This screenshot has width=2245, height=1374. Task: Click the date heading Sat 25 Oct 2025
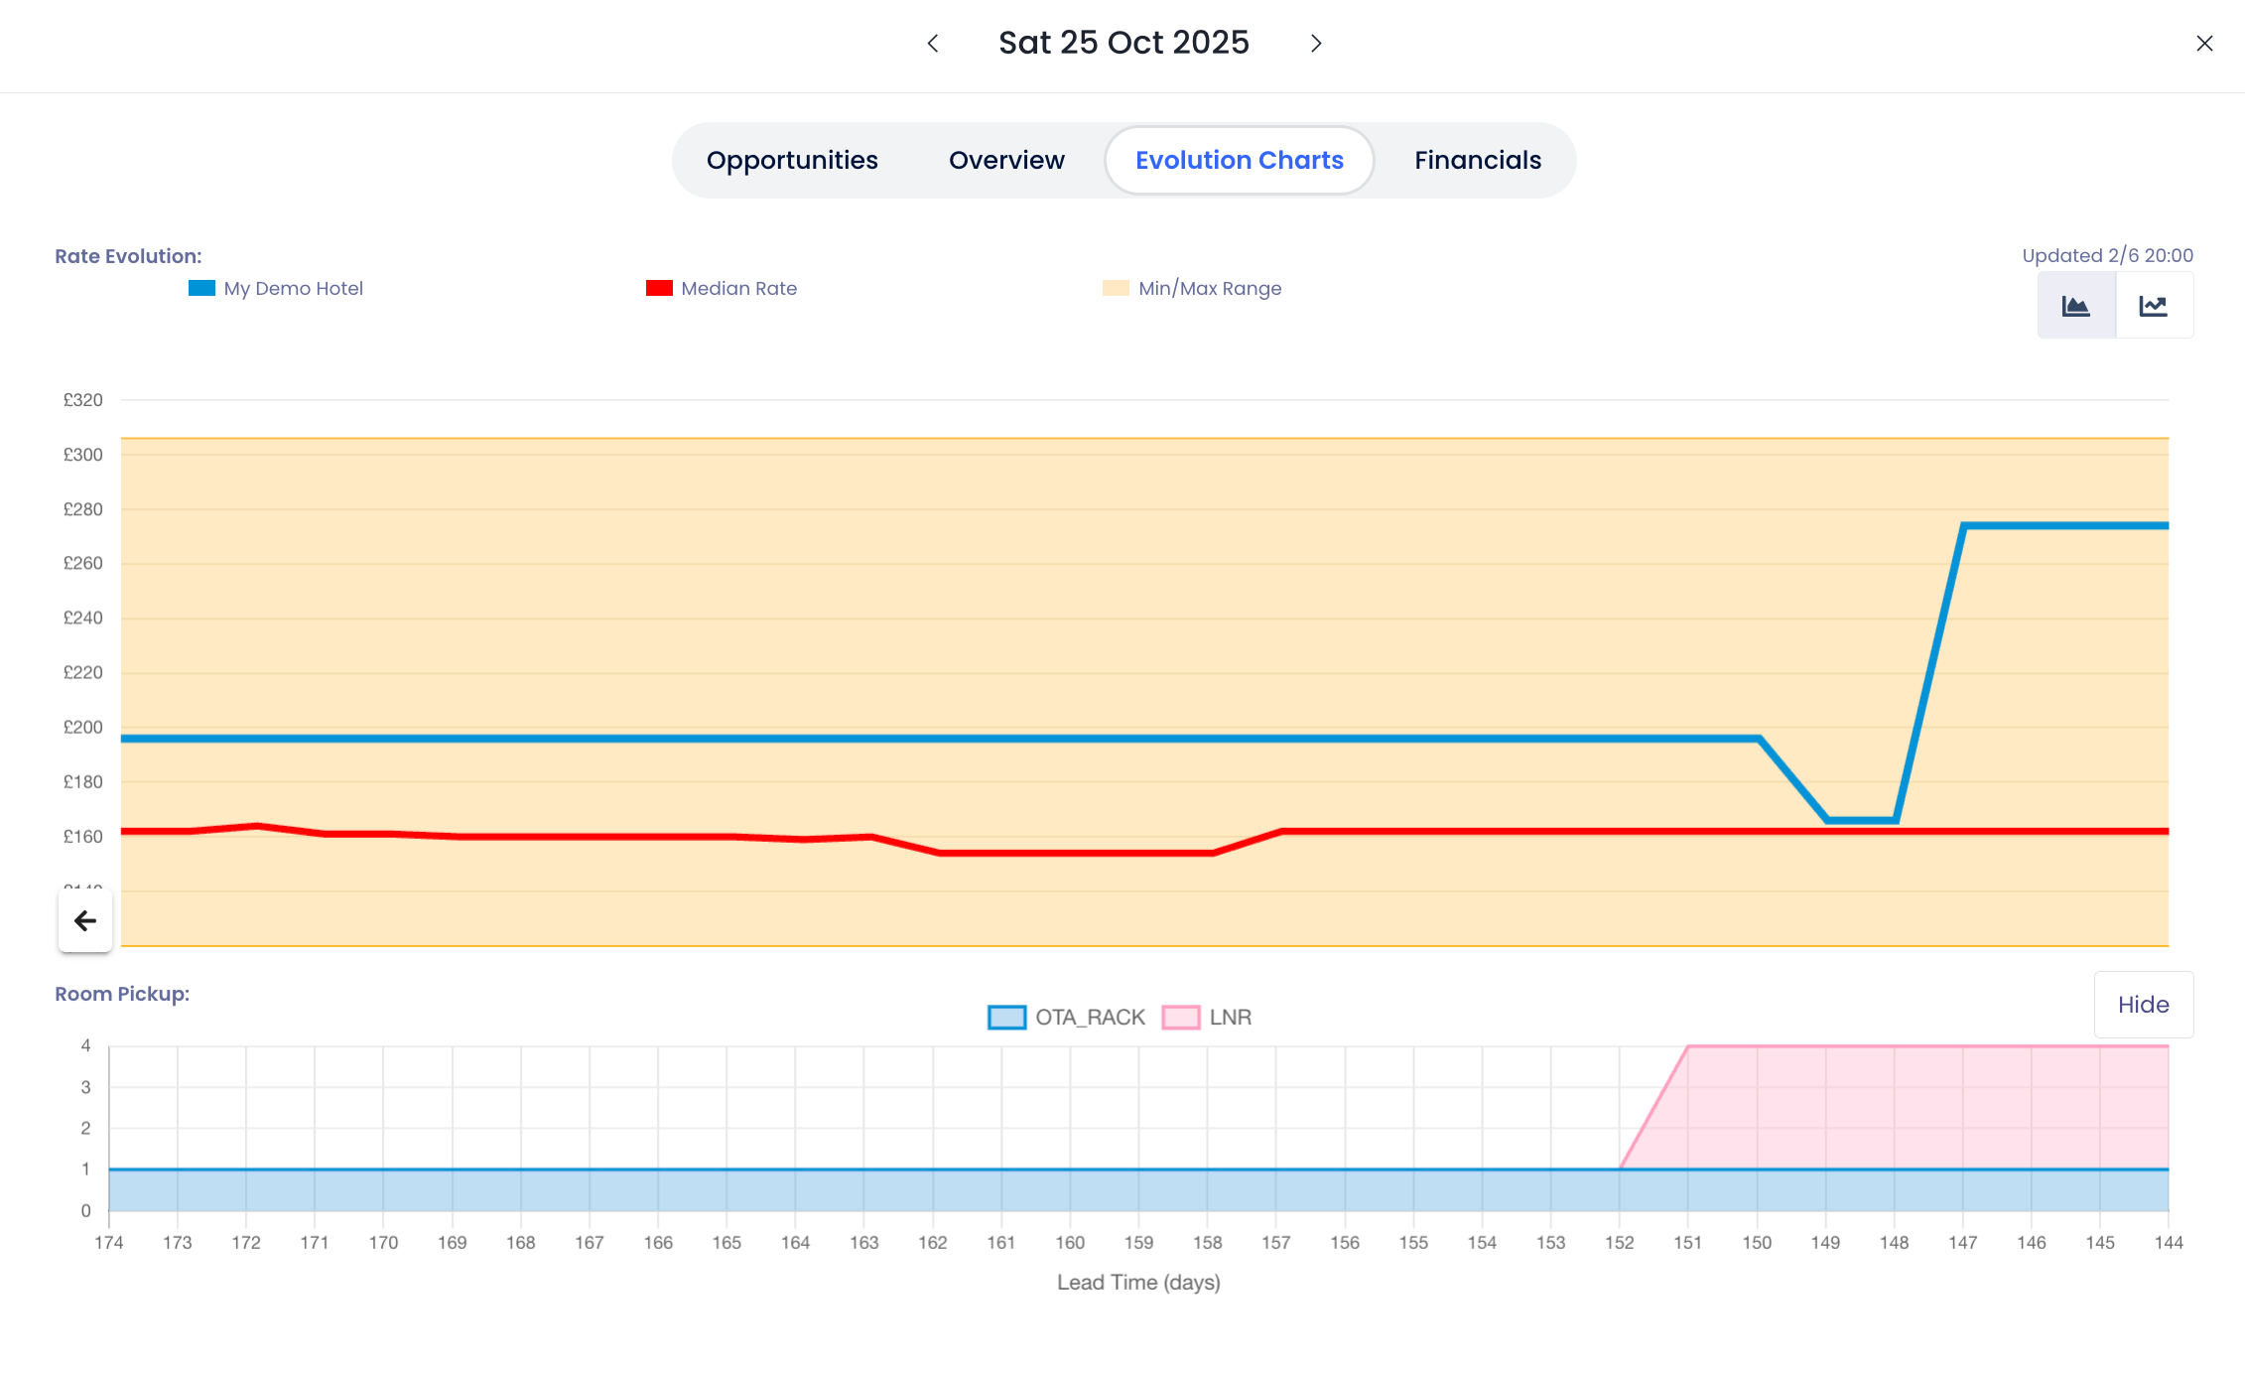tap(1123, 43)
